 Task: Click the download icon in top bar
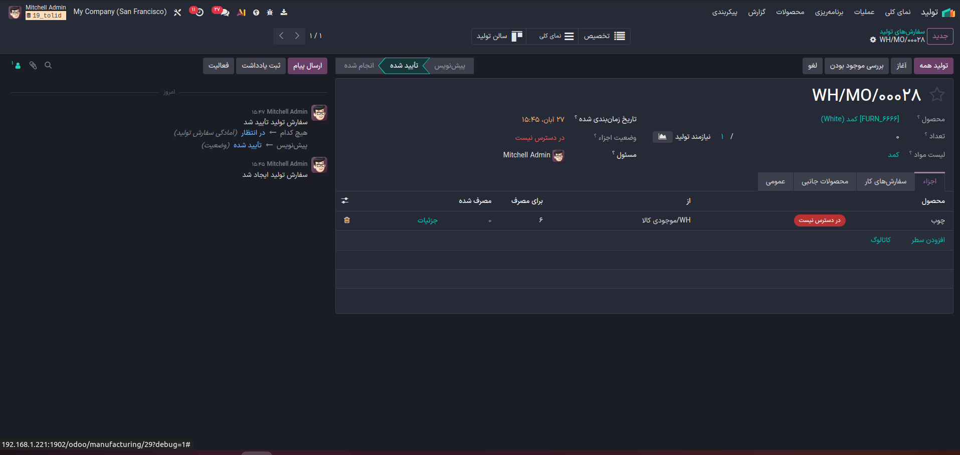pyautogui.click(x=284, y=12)
